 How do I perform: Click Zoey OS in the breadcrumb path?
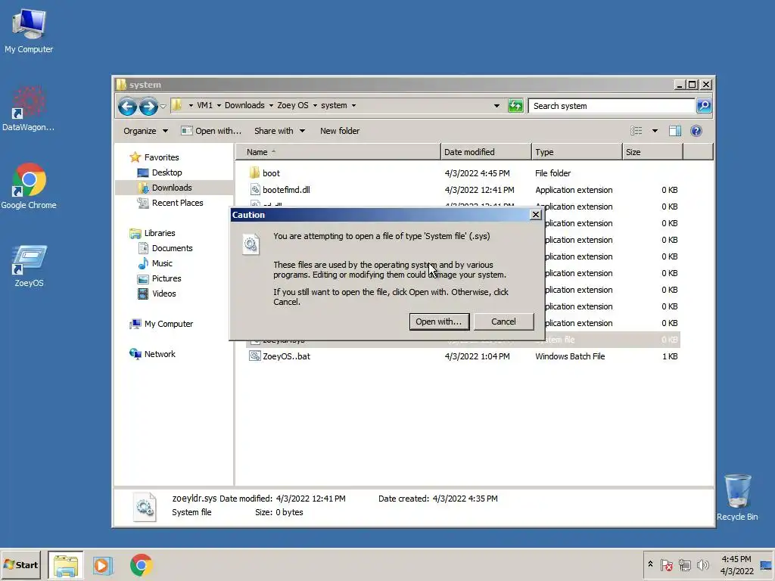click(293, 106)
